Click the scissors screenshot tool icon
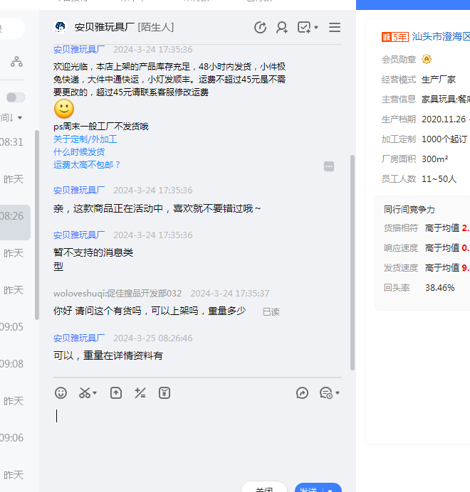 [85, 393]
